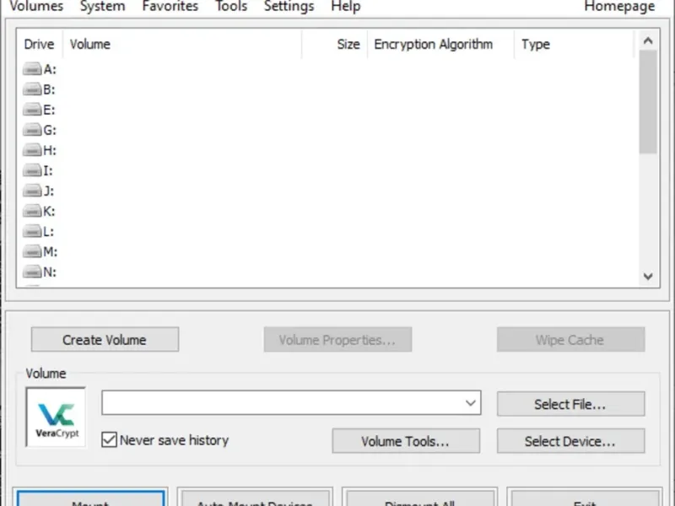Select the J: drive slot icon
Image resolution: width=675 pixels, height=506 pixels.
[x=32, y=191]
